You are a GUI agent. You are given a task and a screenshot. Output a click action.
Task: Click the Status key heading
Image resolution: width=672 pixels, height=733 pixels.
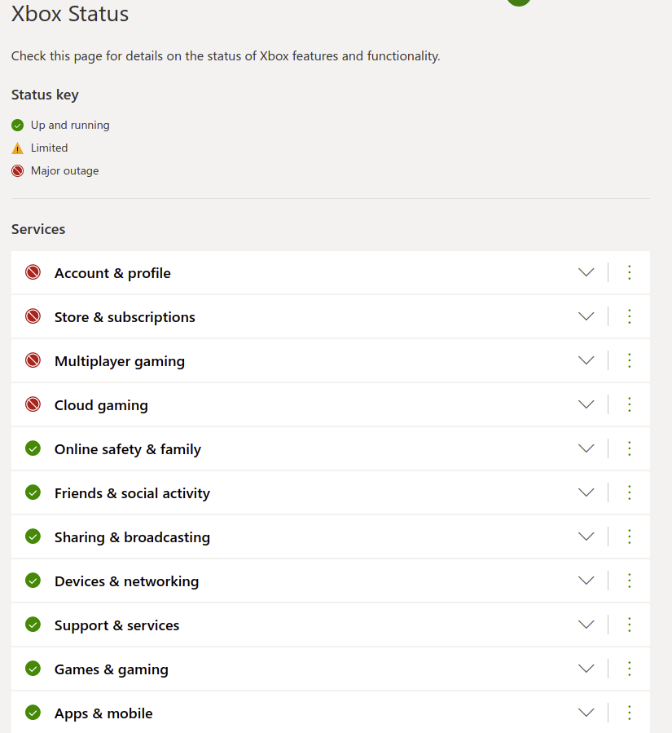pos(45,95)
